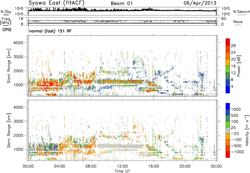This screenshot has height=173, width=250.
Task: Click the 'Nave' legend label
Action: [x=238, y=22]
